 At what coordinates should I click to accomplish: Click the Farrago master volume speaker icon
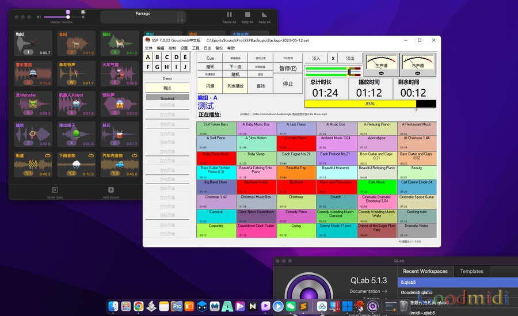pyautogui.click(x=39, y=17)
